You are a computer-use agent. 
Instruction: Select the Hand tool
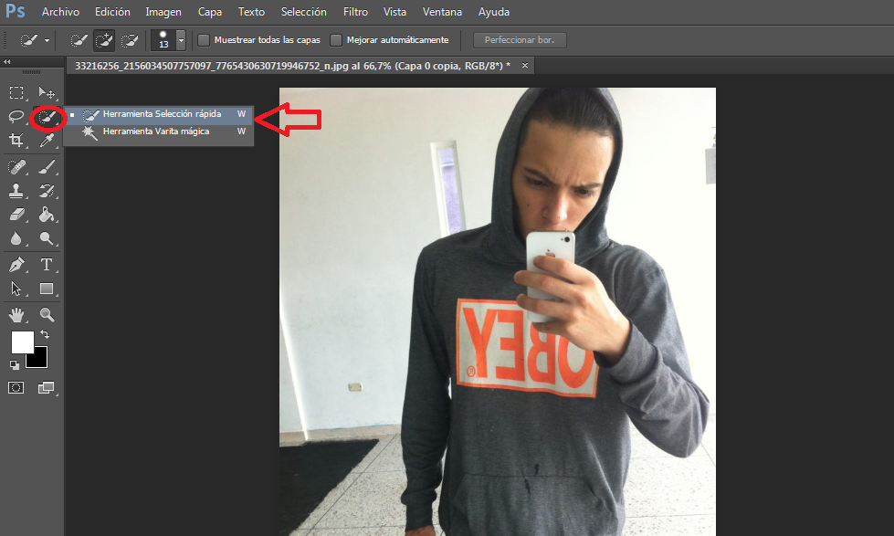coord(16,315)
